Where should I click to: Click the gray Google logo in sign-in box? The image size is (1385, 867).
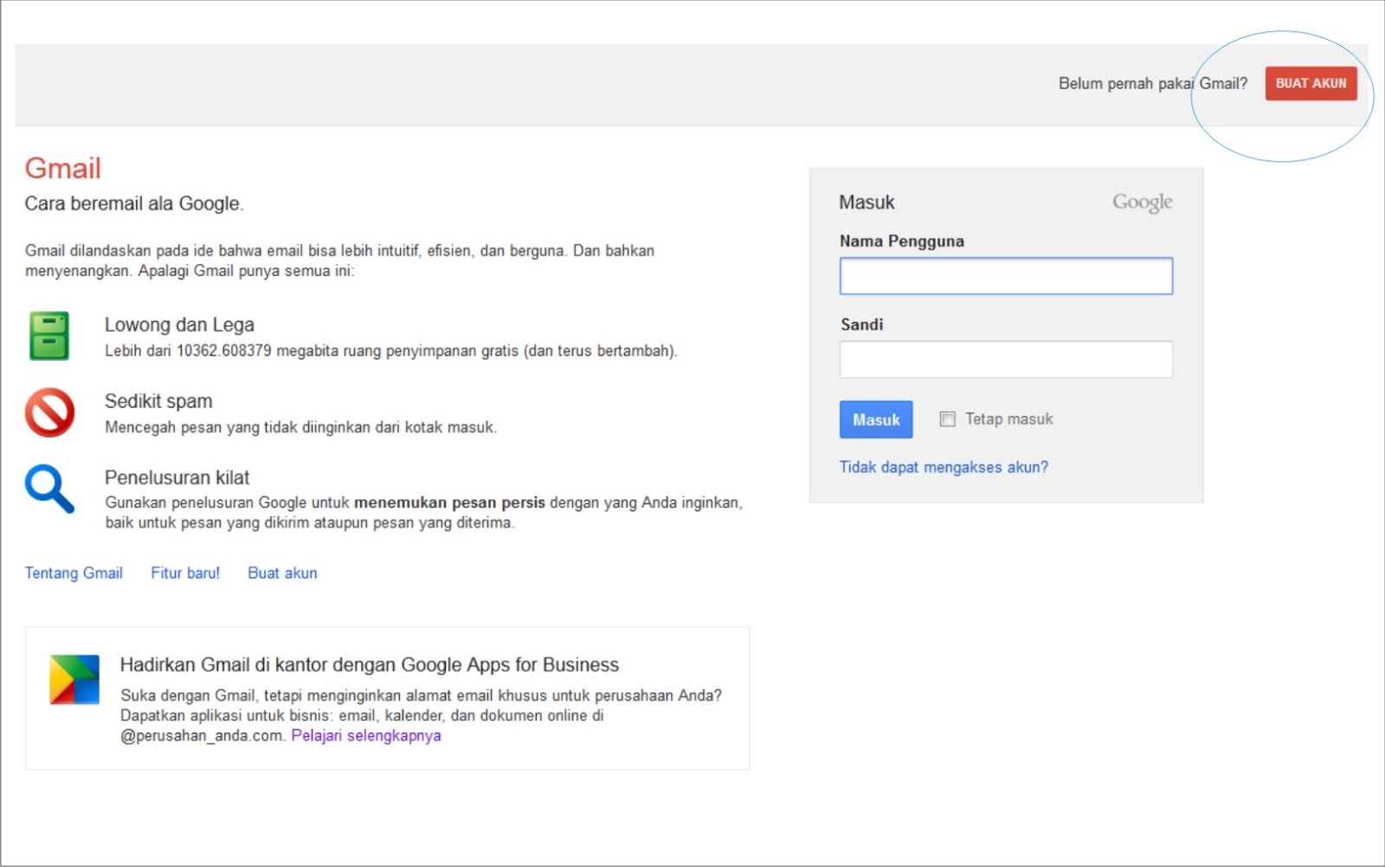(x=1142, y=202)
